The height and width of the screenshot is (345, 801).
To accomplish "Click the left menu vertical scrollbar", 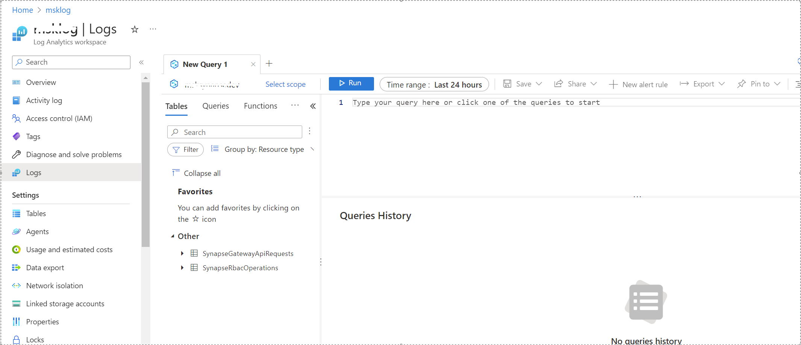I will point(145,165).
